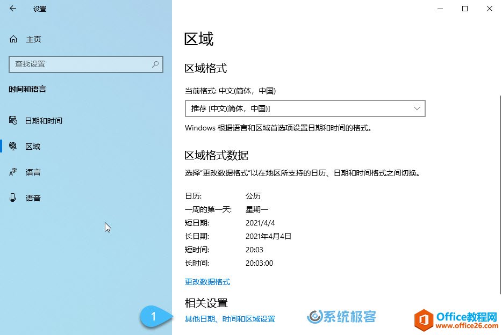Screen dimensions: 502x335
Task: Click the back arrow next to 设置
Action: pyautogui.click(x=13, y=9)
